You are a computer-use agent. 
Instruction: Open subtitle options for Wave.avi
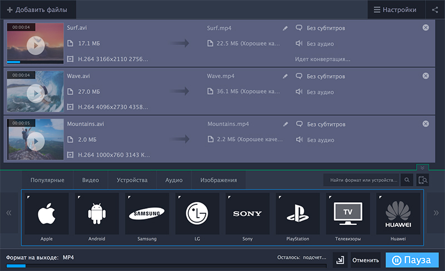[320, 76]
